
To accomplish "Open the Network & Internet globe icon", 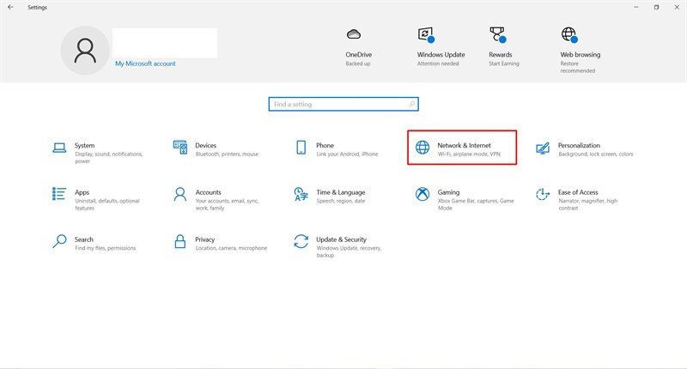I will pyautogui.click(x=423, y=147).
